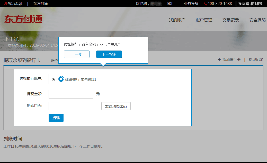The image size is (267, 163).
Task: Open 提现记录 link
Action: point(256,60)
